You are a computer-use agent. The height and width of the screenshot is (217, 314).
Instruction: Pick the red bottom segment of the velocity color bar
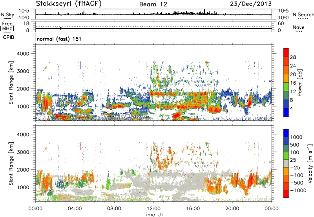[x=286, y=194]
